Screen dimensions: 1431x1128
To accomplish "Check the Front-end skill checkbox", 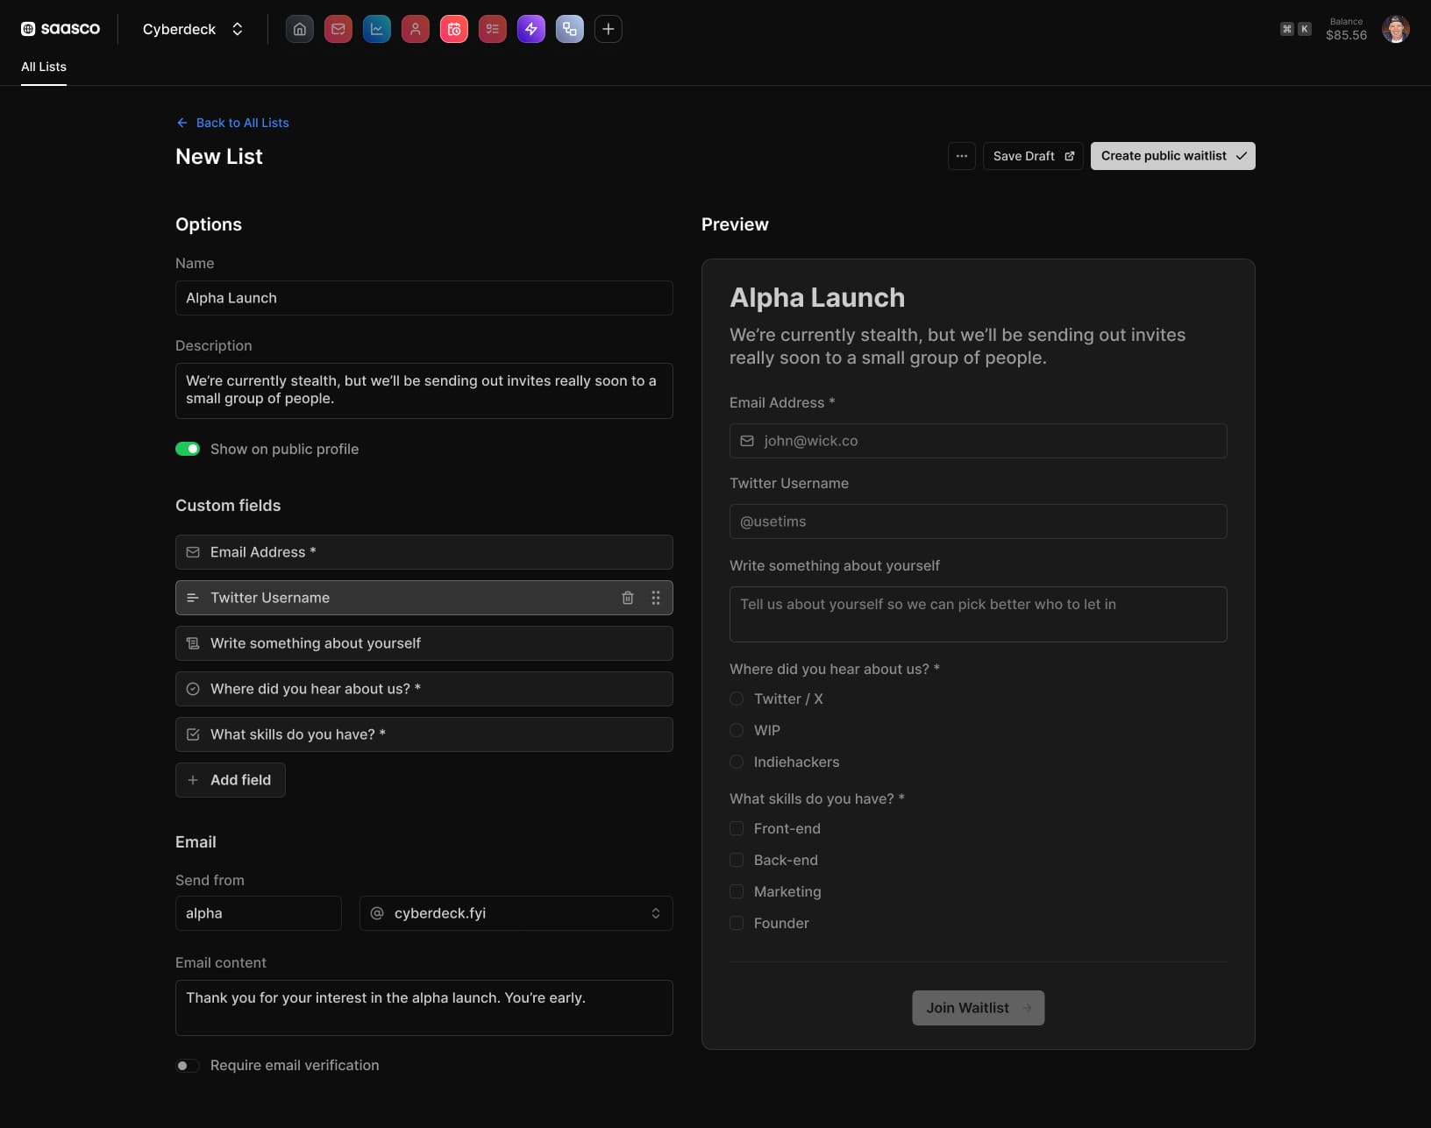I will (x=737, y=828).
